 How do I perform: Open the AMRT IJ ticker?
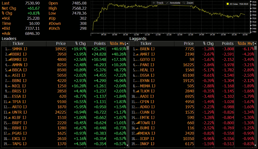(x=147, y=54)
